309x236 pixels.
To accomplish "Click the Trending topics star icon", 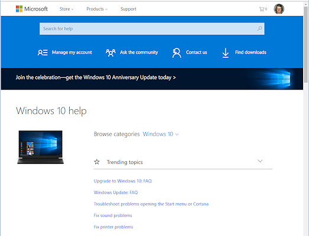I will 97,162.
